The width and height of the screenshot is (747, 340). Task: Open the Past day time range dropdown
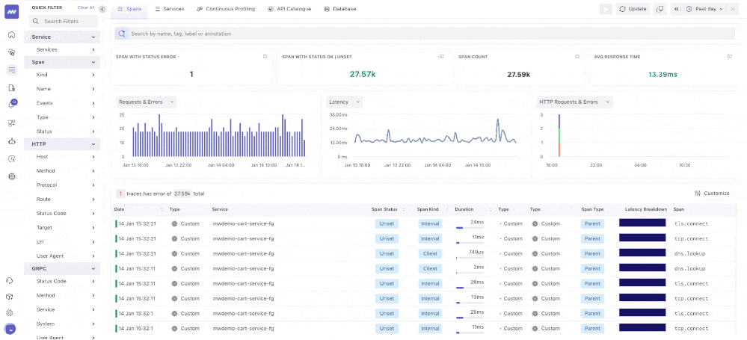coord(704,9)
